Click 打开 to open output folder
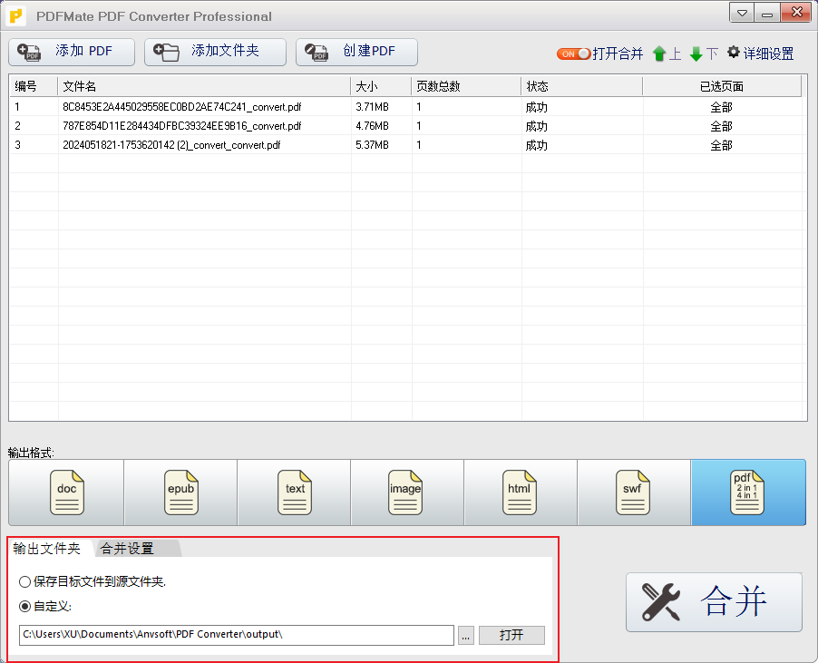The height and width of the screenshot is (663, 818). tap(511, 636)
